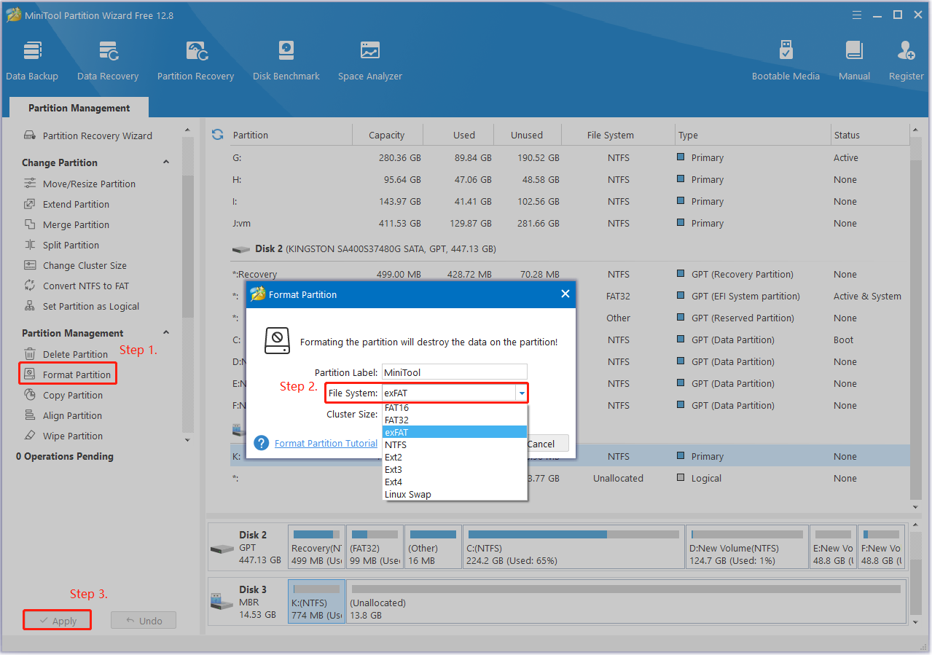Open Space Analyzer

pos(370,60)
